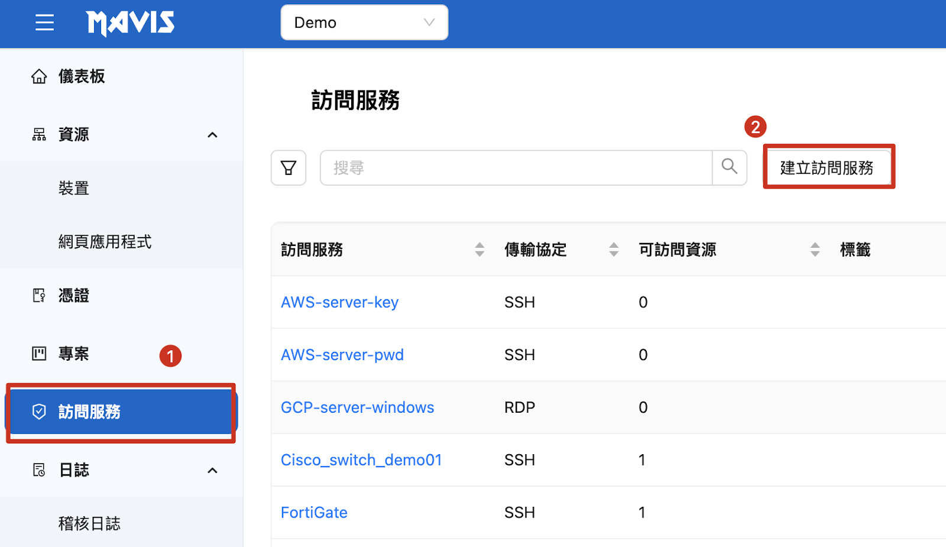Open the Cisco_switch_demo01 link

click(361, 460)
